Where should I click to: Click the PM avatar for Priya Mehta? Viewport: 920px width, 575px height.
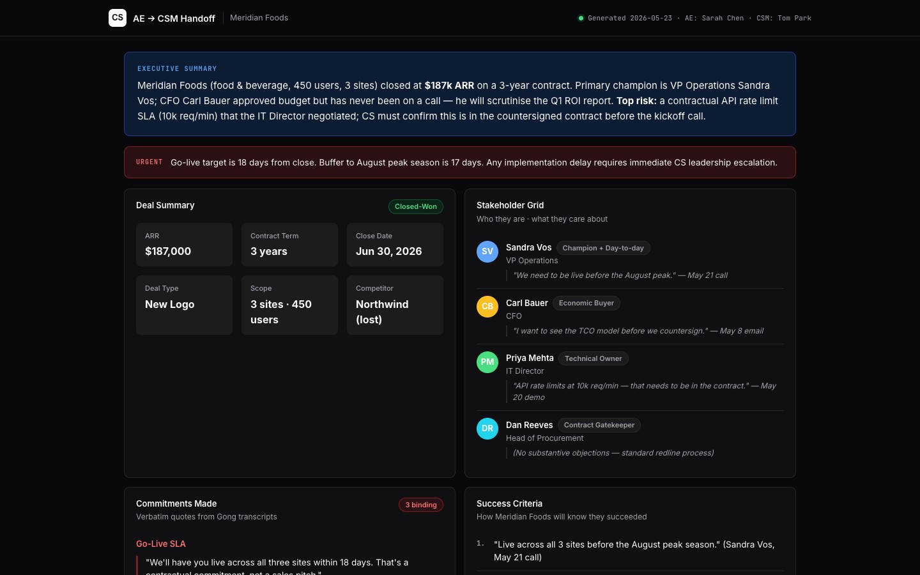(x=487, y=362)
